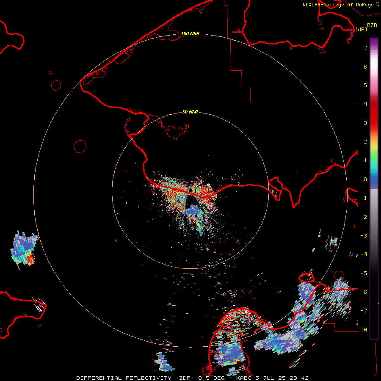Select the -7 value on dB scale
The width and height of the screenshot is (381, 381).
coord(364,311)
